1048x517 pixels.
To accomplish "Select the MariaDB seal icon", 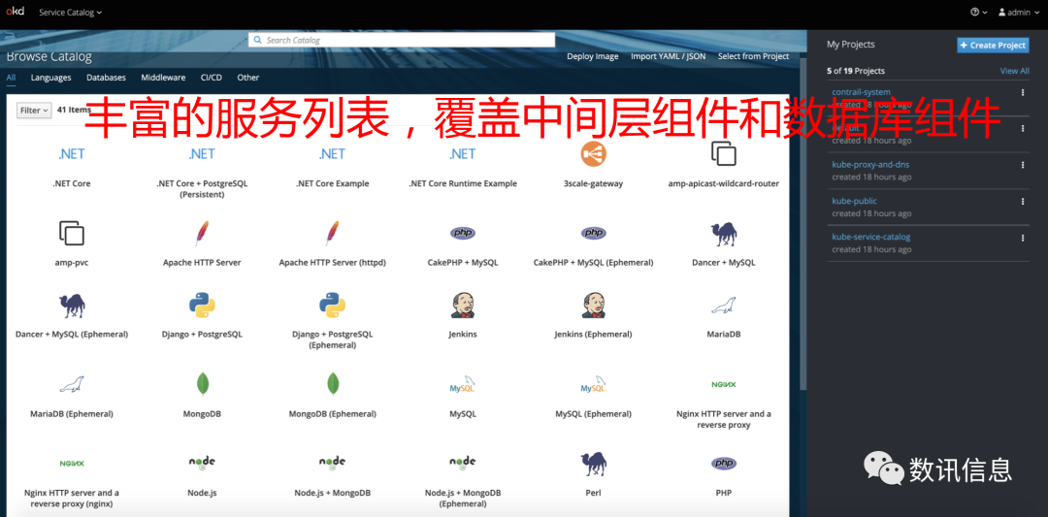I will pos(723,306).
